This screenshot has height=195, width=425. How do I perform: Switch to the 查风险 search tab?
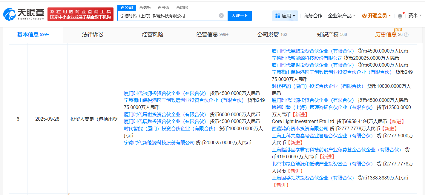pyautogui.click(x=182, y=7)
